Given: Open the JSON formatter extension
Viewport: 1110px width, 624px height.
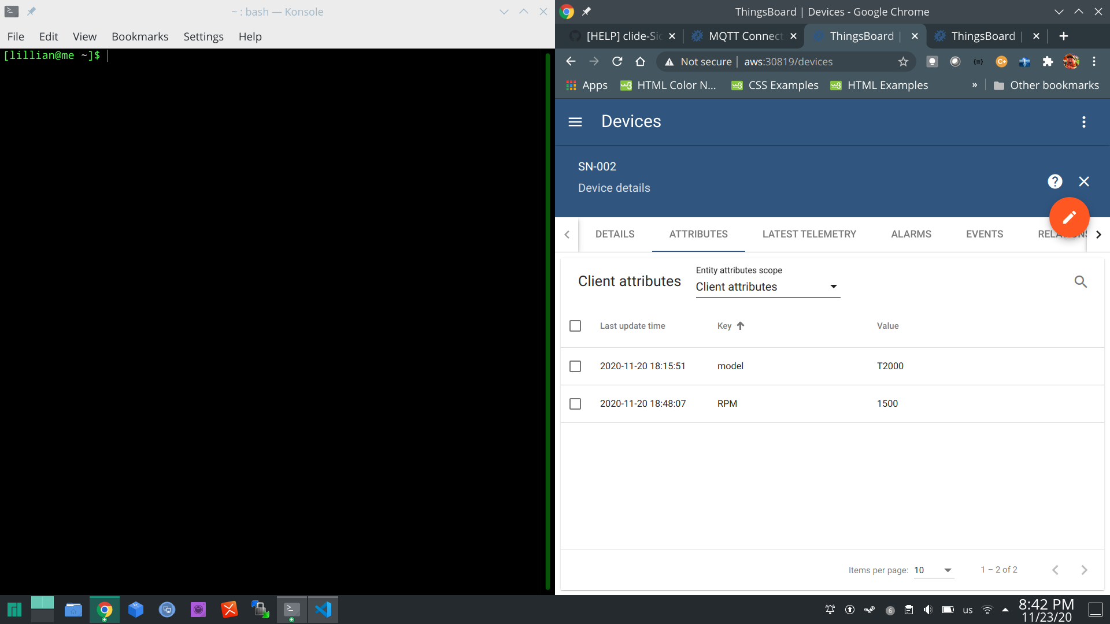Looking at the screenshot, I should point(978,62).
